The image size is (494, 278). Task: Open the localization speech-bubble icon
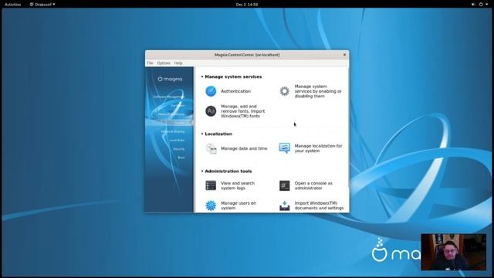[285, 148]
